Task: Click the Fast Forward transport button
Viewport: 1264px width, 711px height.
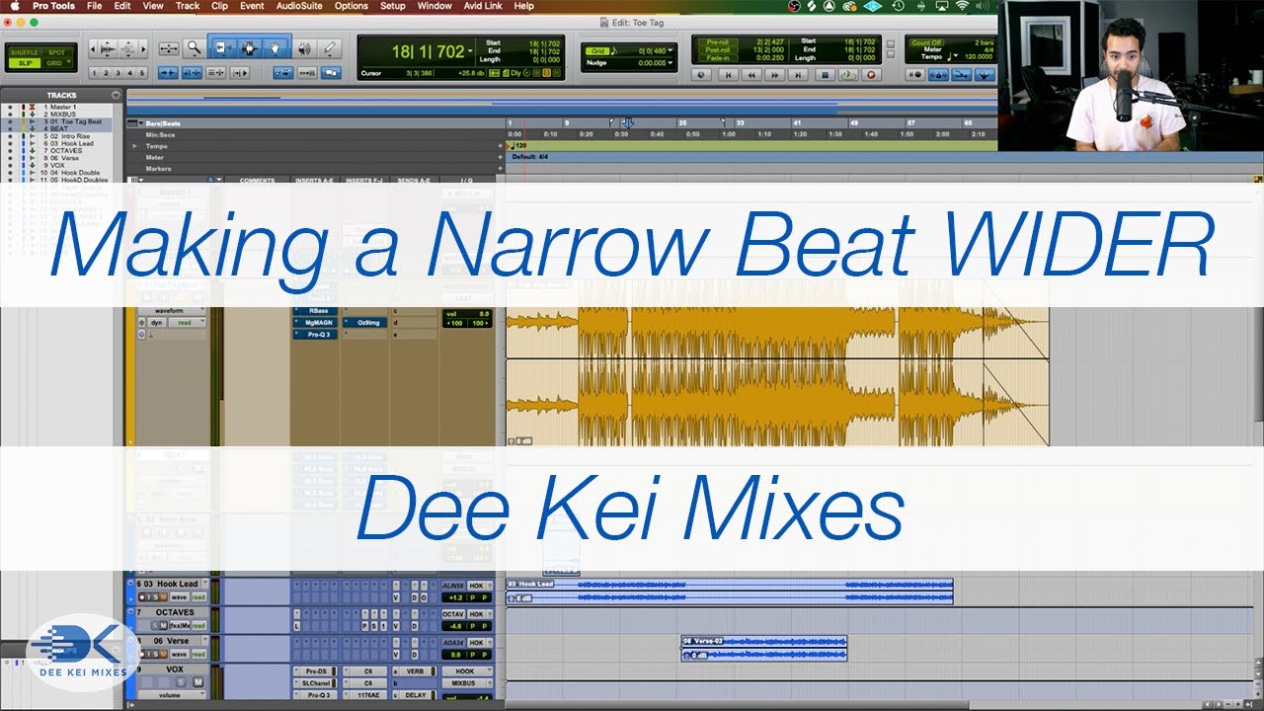Action: coord(775,74)
